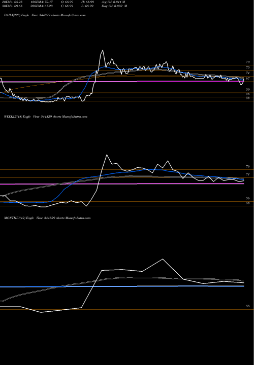This screenshot has height=365, width=254.
Task: Click the 20EMA: 68.25 value
Action: [12, 2]
